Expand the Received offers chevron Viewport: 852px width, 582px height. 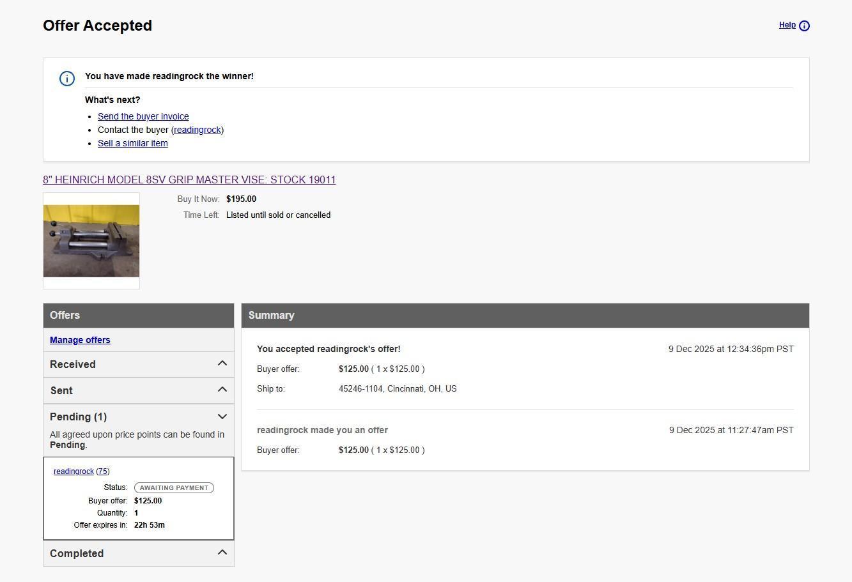point(222,364)
